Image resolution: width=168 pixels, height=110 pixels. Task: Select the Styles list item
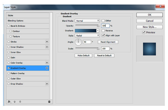point(28,15)
